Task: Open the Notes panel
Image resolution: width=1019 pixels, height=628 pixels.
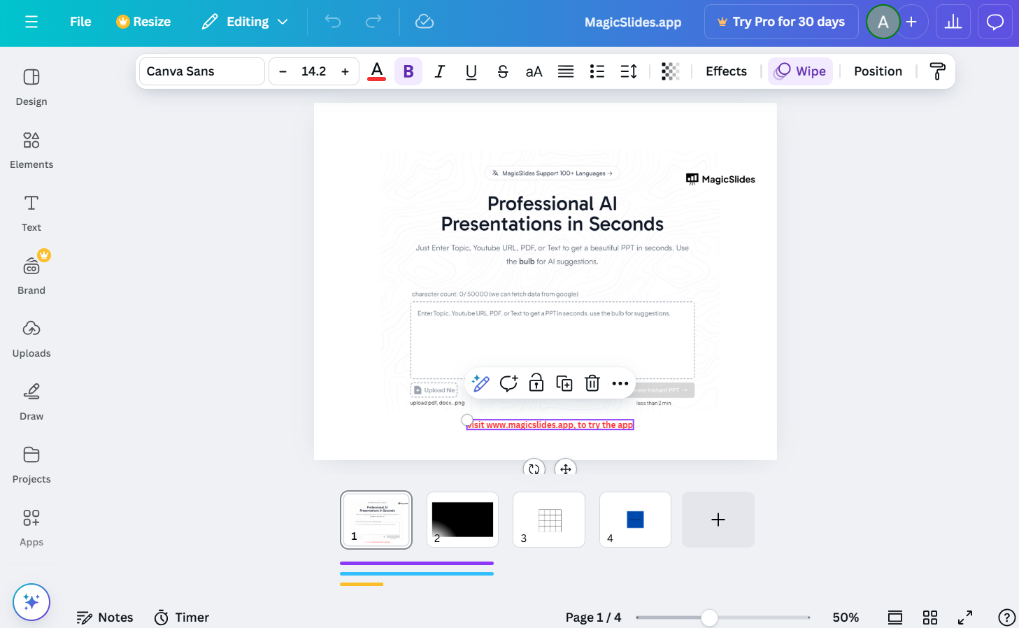Action: click(105, 618)
